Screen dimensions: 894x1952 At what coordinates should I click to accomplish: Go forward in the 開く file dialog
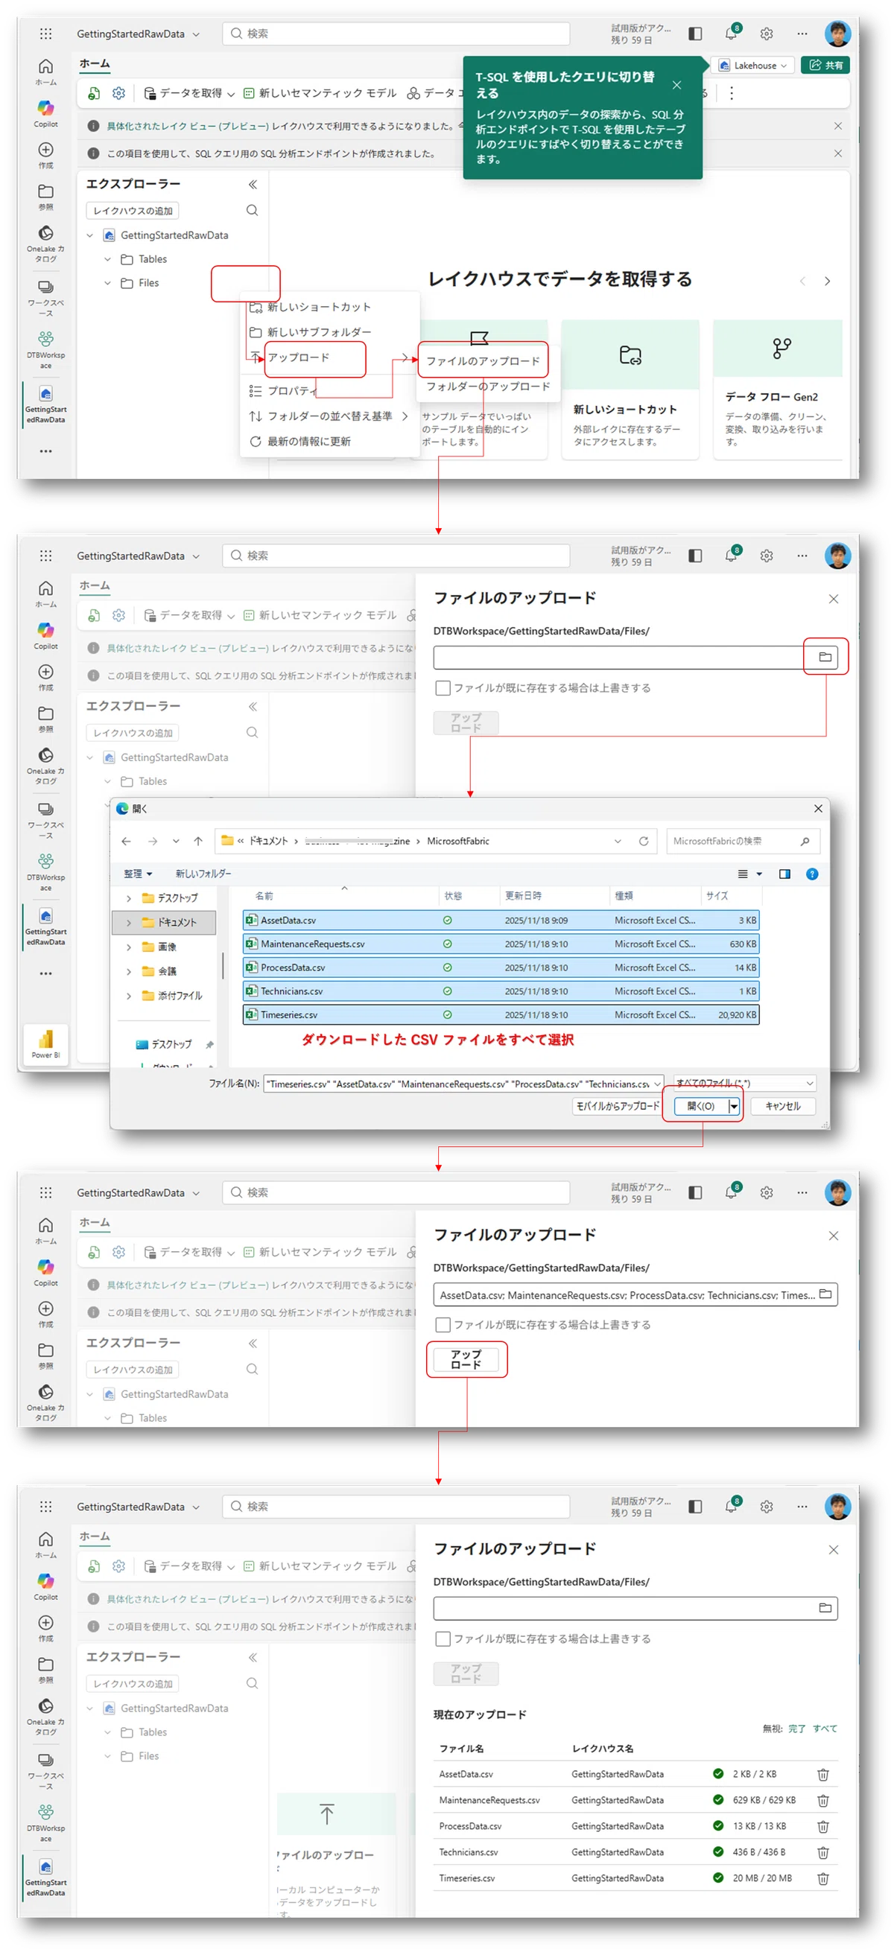pos(153,841)
